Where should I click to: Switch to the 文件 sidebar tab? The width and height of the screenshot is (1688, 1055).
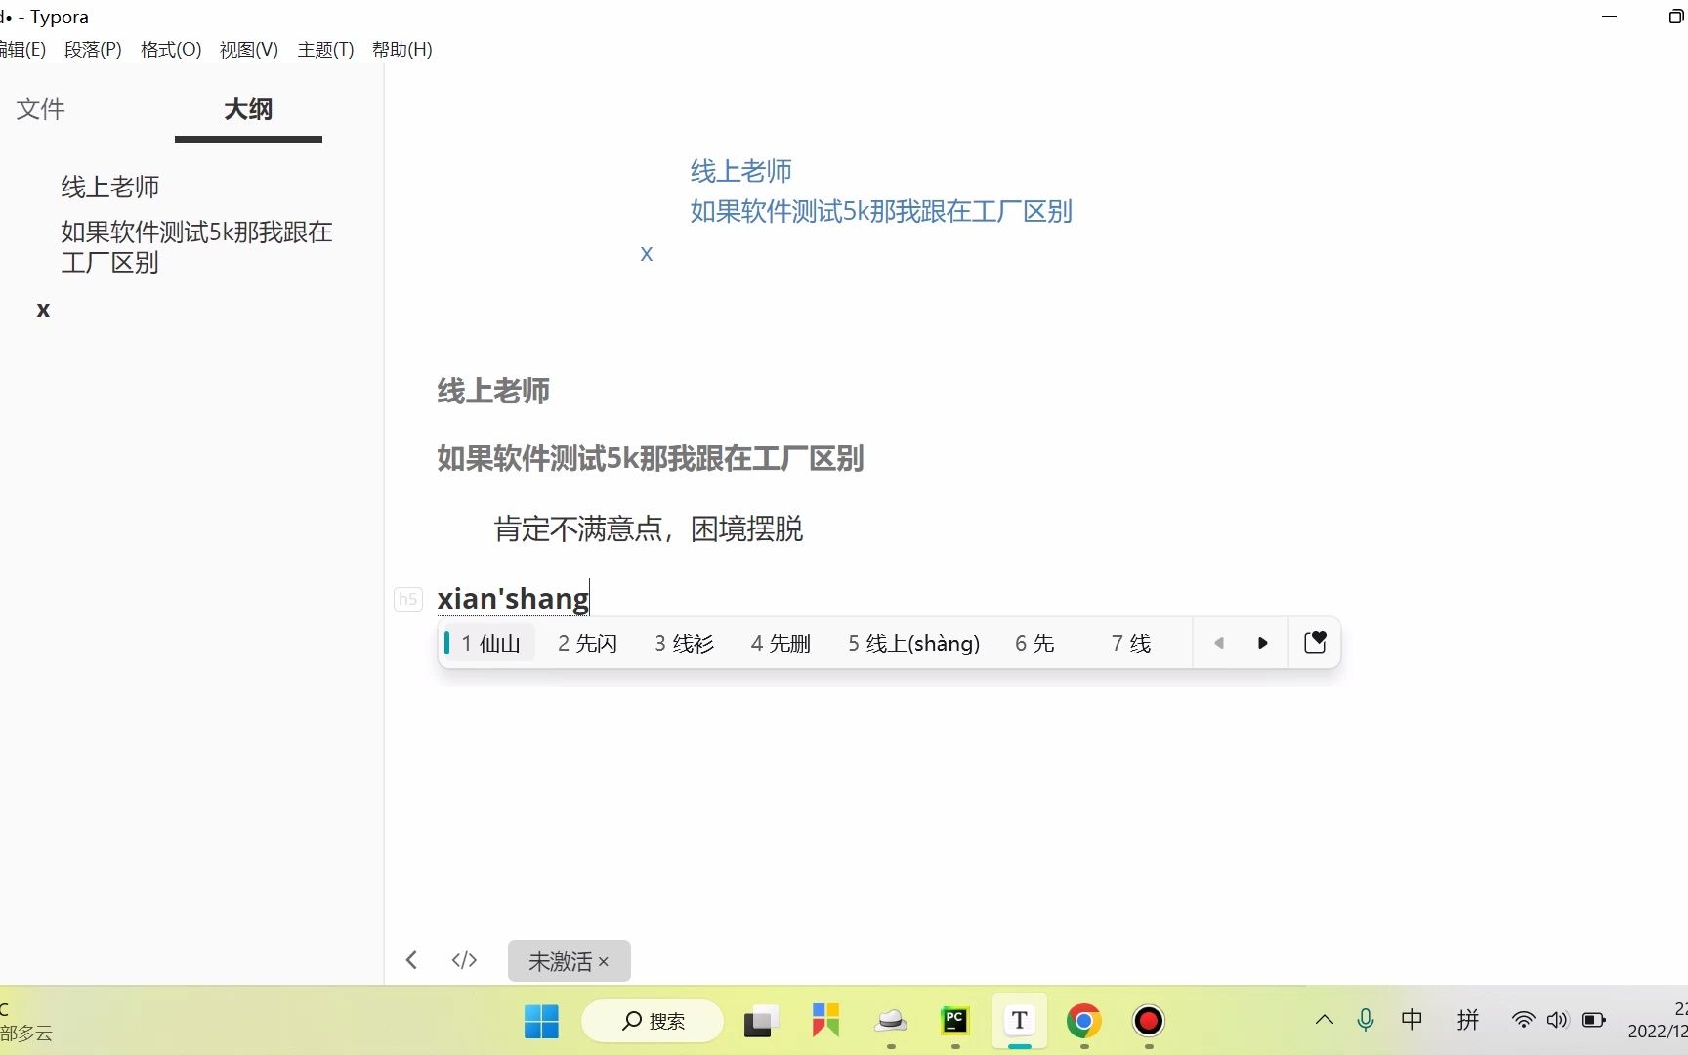[x=41, y=108]
